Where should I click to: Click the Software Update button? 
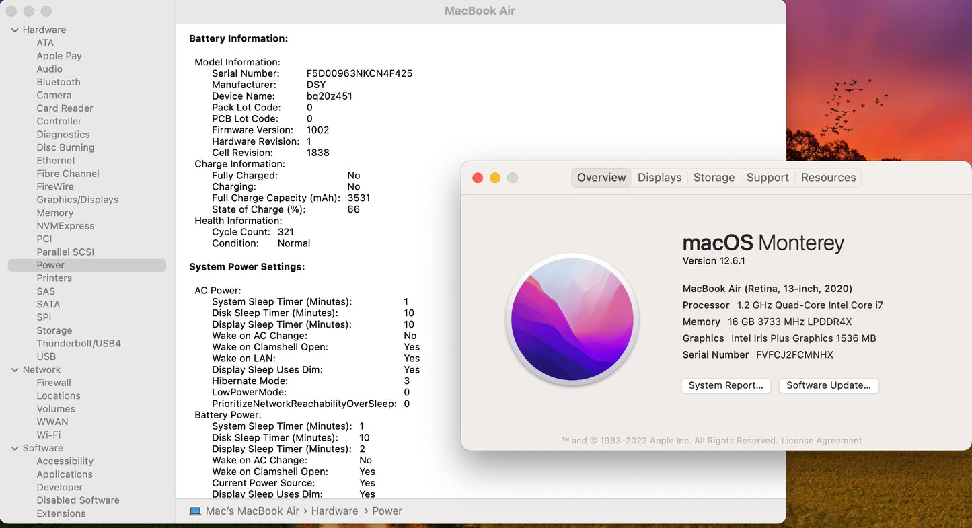(828, 385)
